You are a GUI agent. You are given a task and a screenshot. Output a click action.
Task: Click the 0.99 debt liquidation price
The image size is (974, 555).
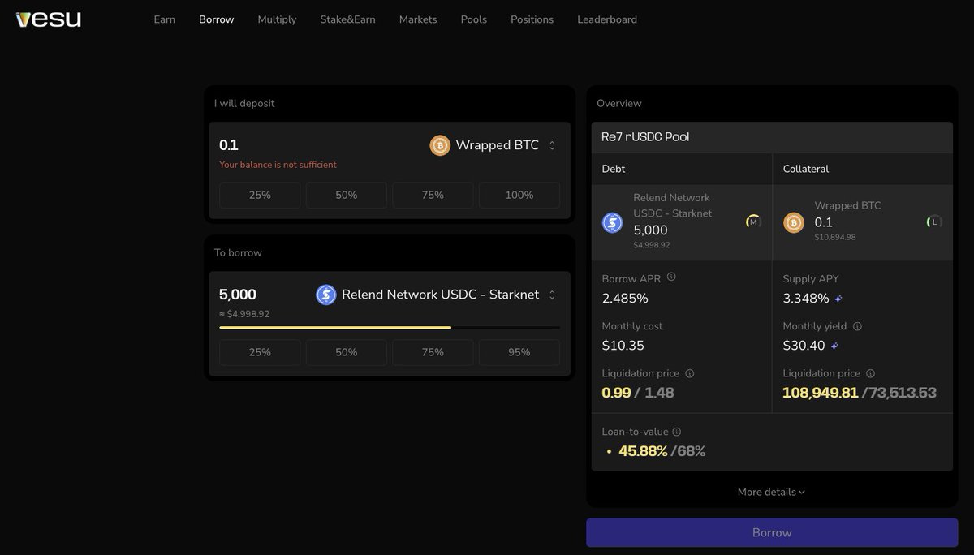click(x=616, y=393)
